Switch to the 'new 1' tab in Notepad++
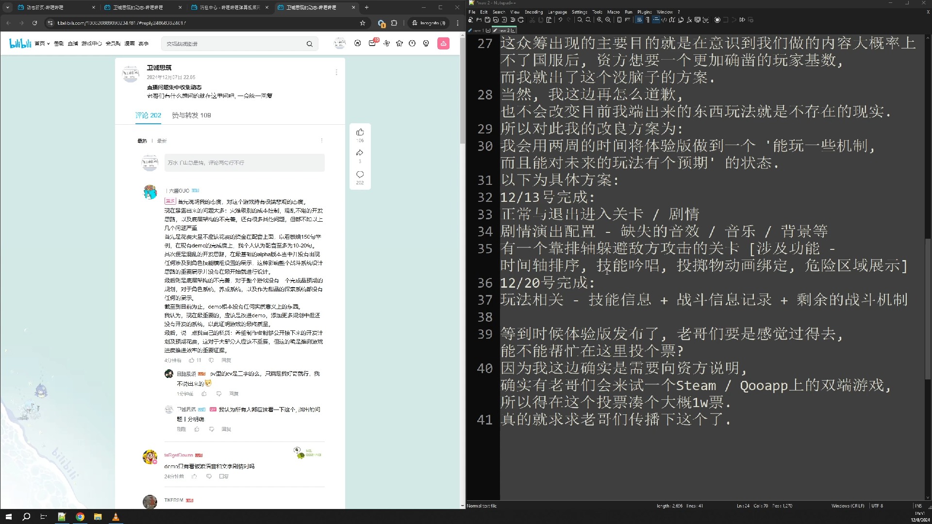The width and height of the screenshot is (932, 524). tap(479, 30)
